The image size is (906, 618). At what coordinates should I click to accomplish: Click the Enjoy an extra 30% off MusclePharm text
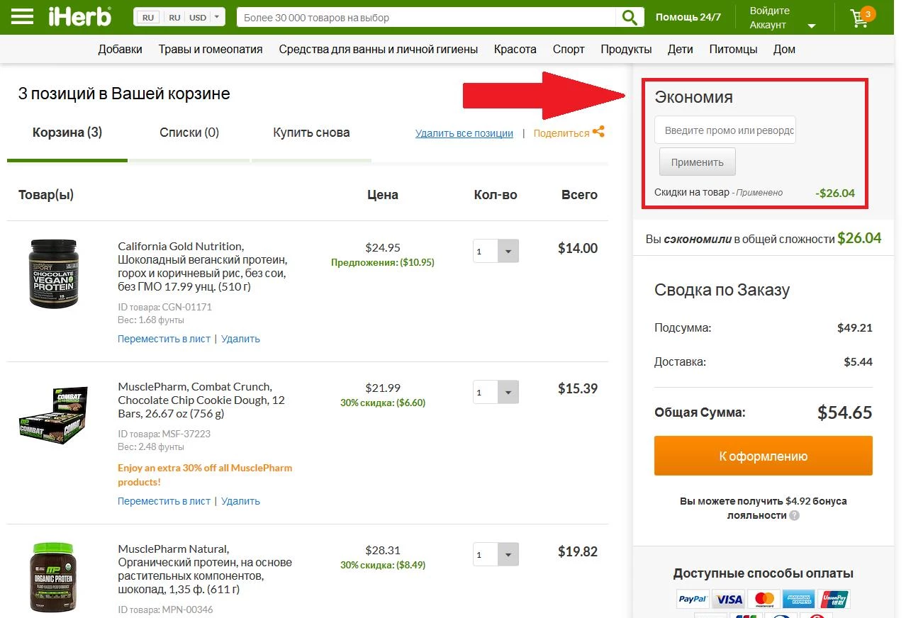205,475
